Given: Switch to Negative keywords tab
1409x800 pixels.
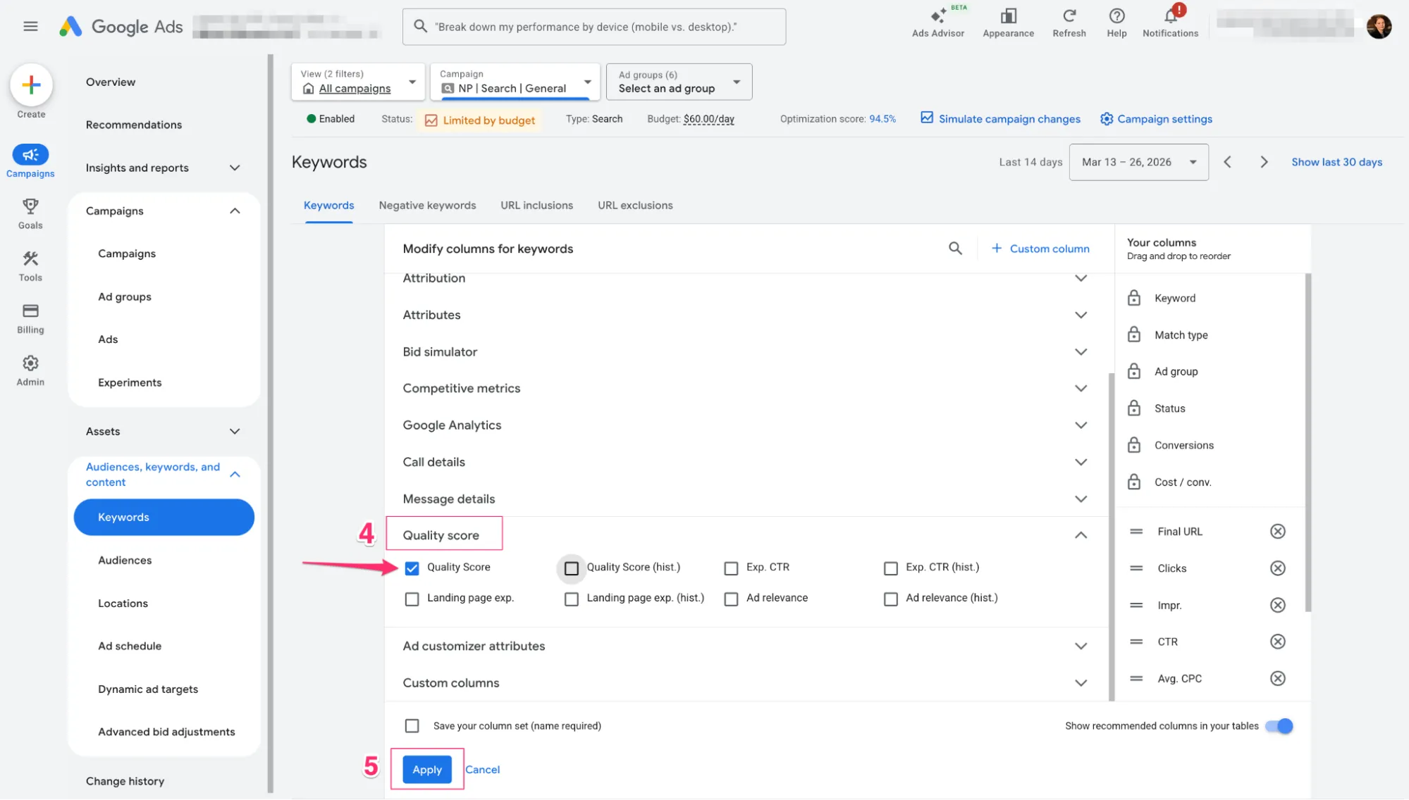Looking at the screenshot, I should [427, 206].
